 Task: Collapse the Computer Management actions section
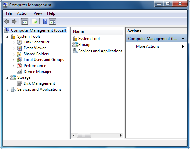[x=183, y=39]
